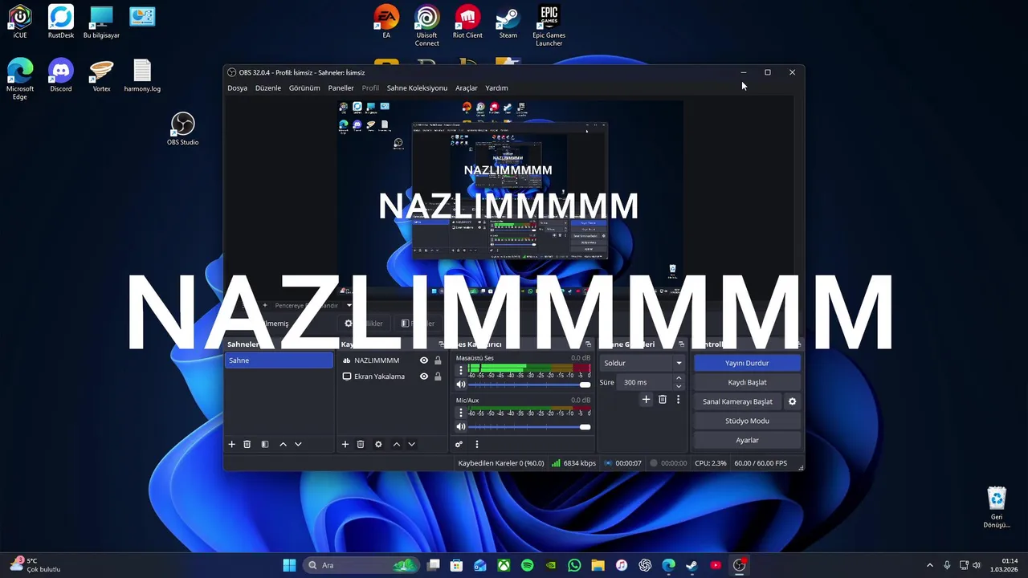Open advanced audio properties with the audio mixer gears icon
The width and height of the screenshot is (1028, 578).
(459, 444)
